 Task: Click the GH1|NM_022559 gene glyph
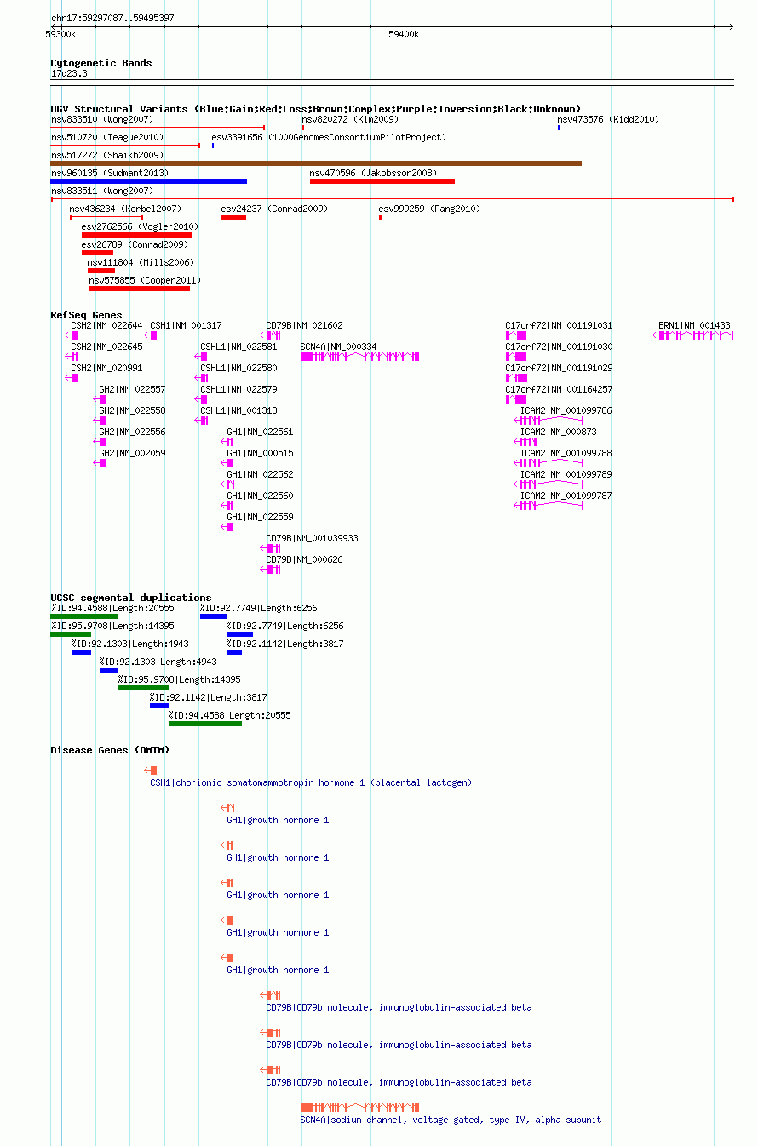(227, 527)
